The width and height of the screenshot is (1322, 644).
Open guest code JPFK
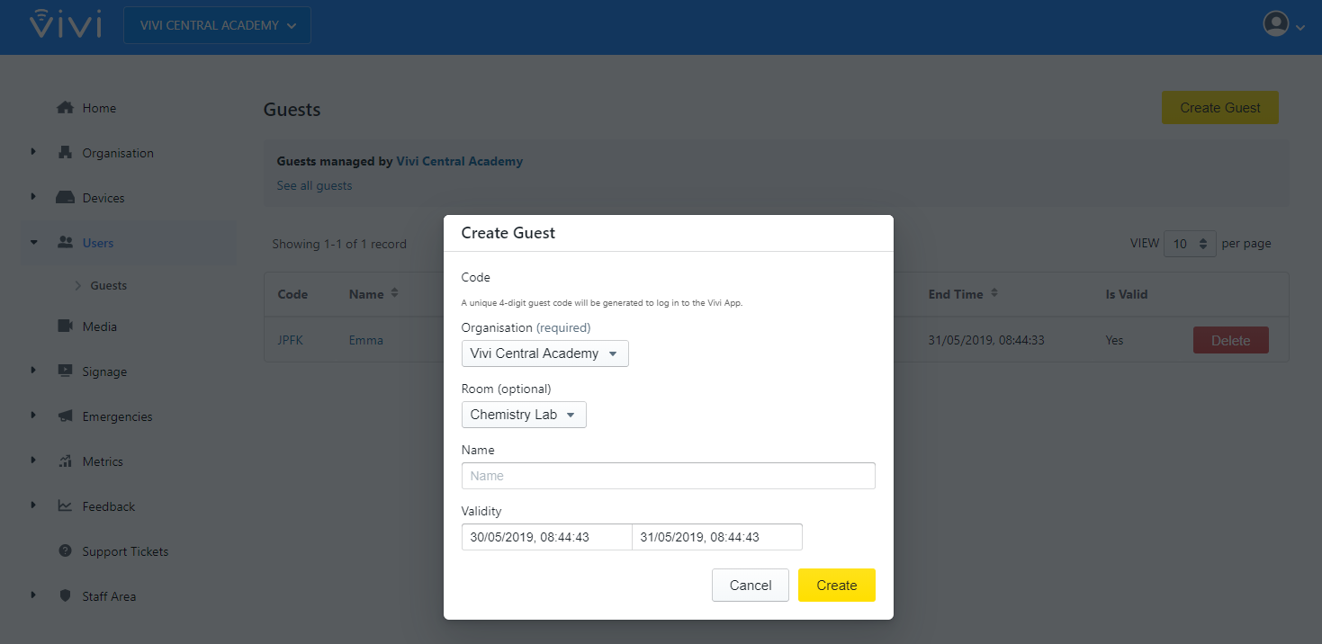pyautogui.click(x=291, y=341)
